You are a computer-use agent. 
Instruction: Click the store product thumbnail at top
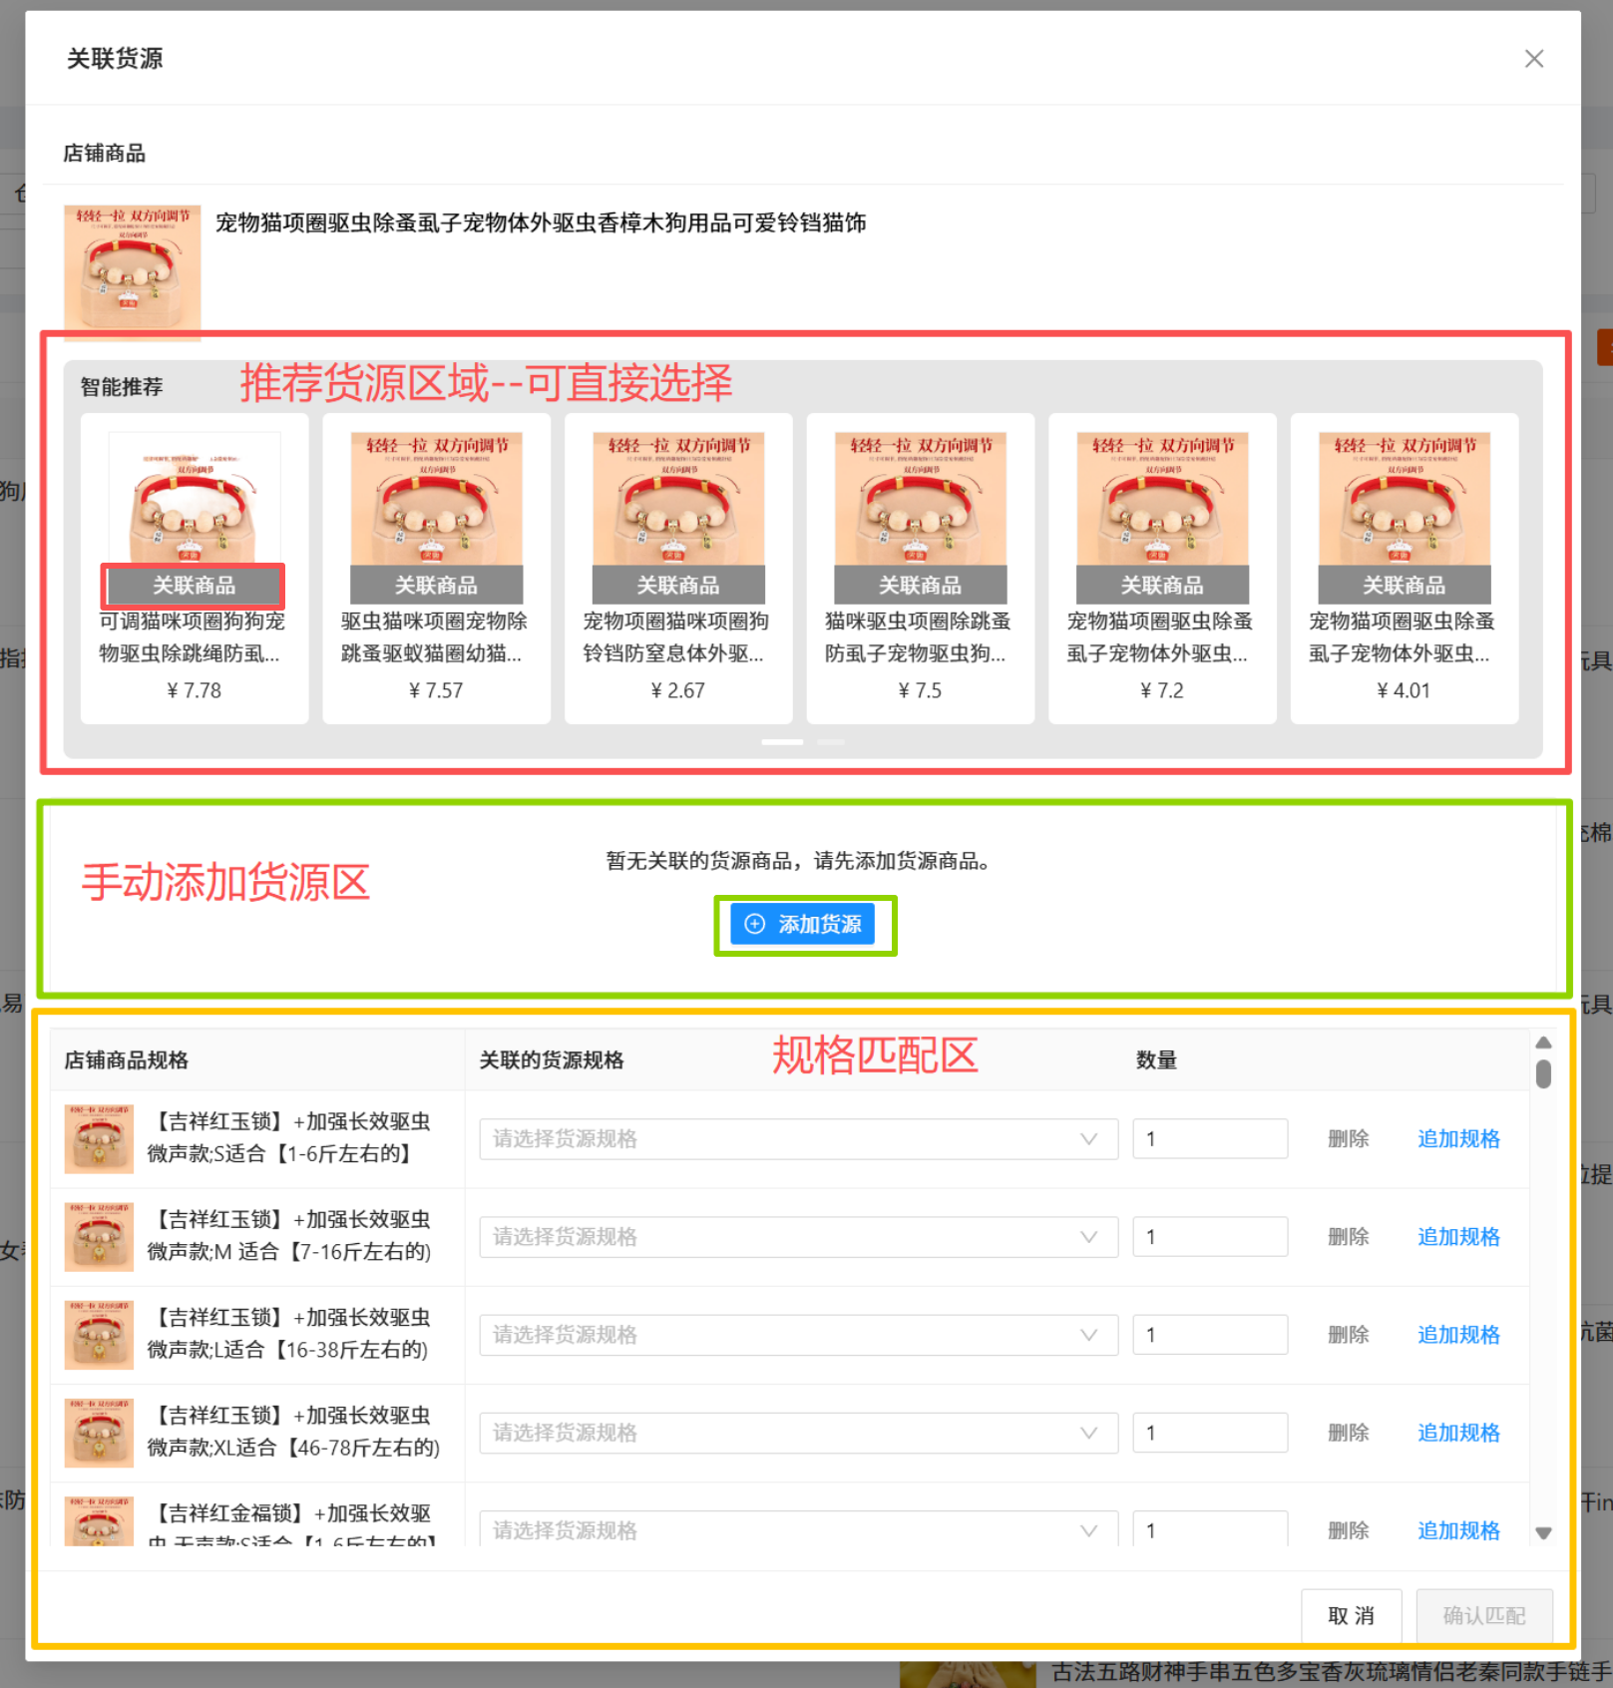click(x=132, y=272)
